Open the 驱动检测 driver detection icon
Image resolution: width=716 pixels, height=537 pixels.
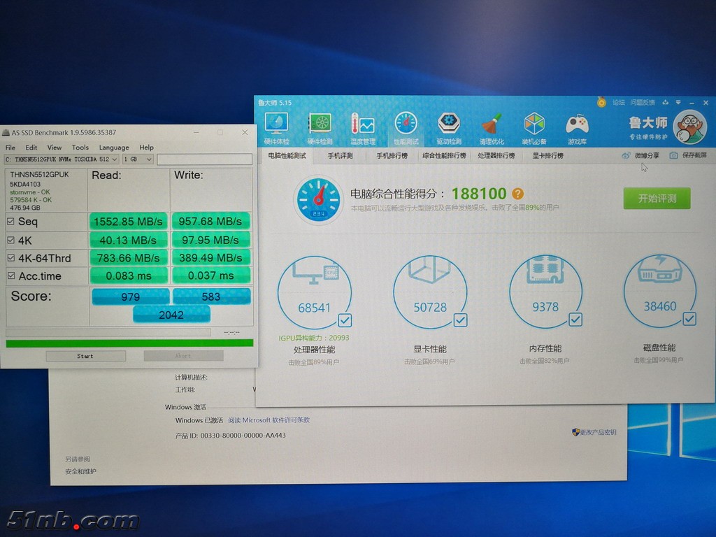pyautogui.click(x=449, y=126)
